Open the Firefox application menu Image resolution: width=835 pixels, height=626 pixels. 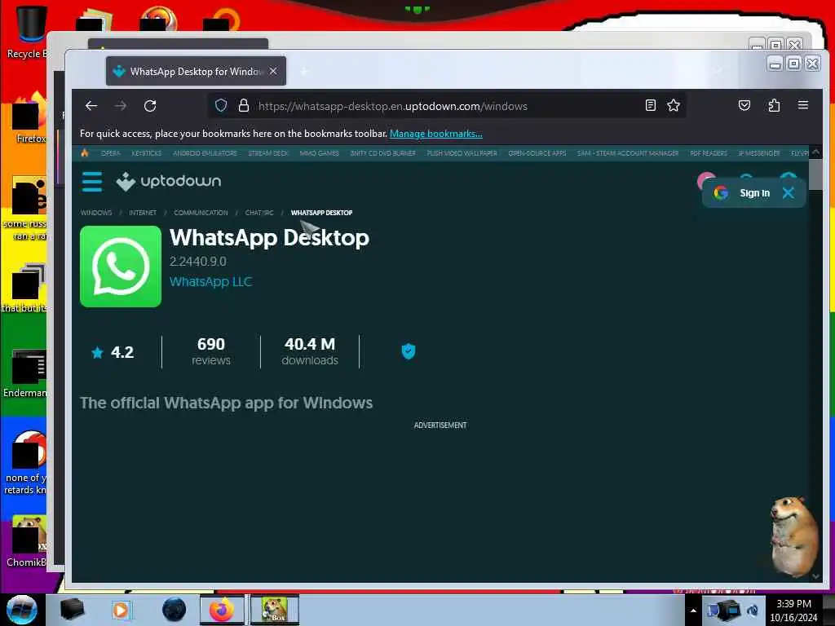click(803, 105)
